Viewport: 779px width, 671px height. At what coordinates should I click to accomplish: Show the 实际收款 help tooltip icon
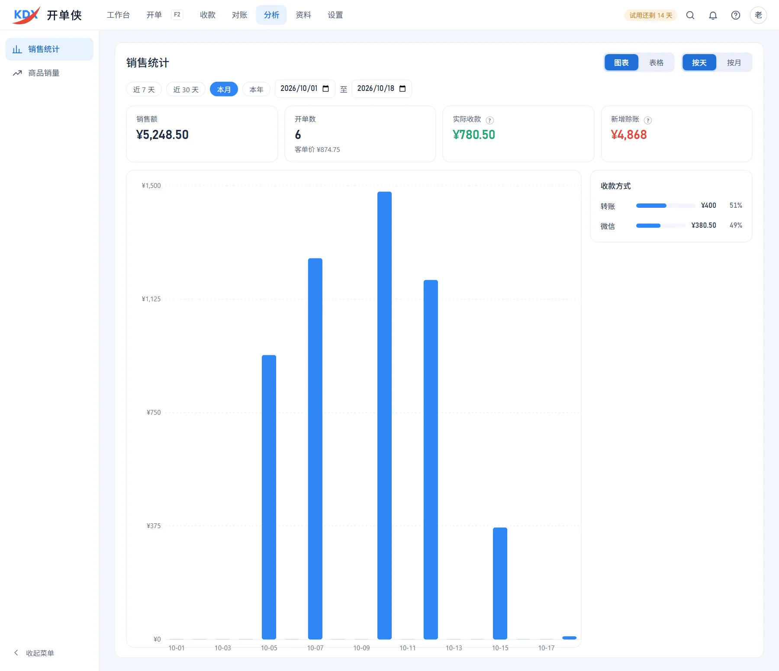(x=490, y=120)
